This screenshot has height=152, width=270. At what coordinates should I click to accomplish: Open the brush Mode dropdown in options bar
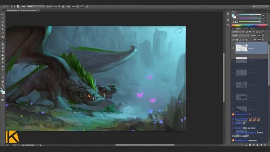click(x=35, y=6)
